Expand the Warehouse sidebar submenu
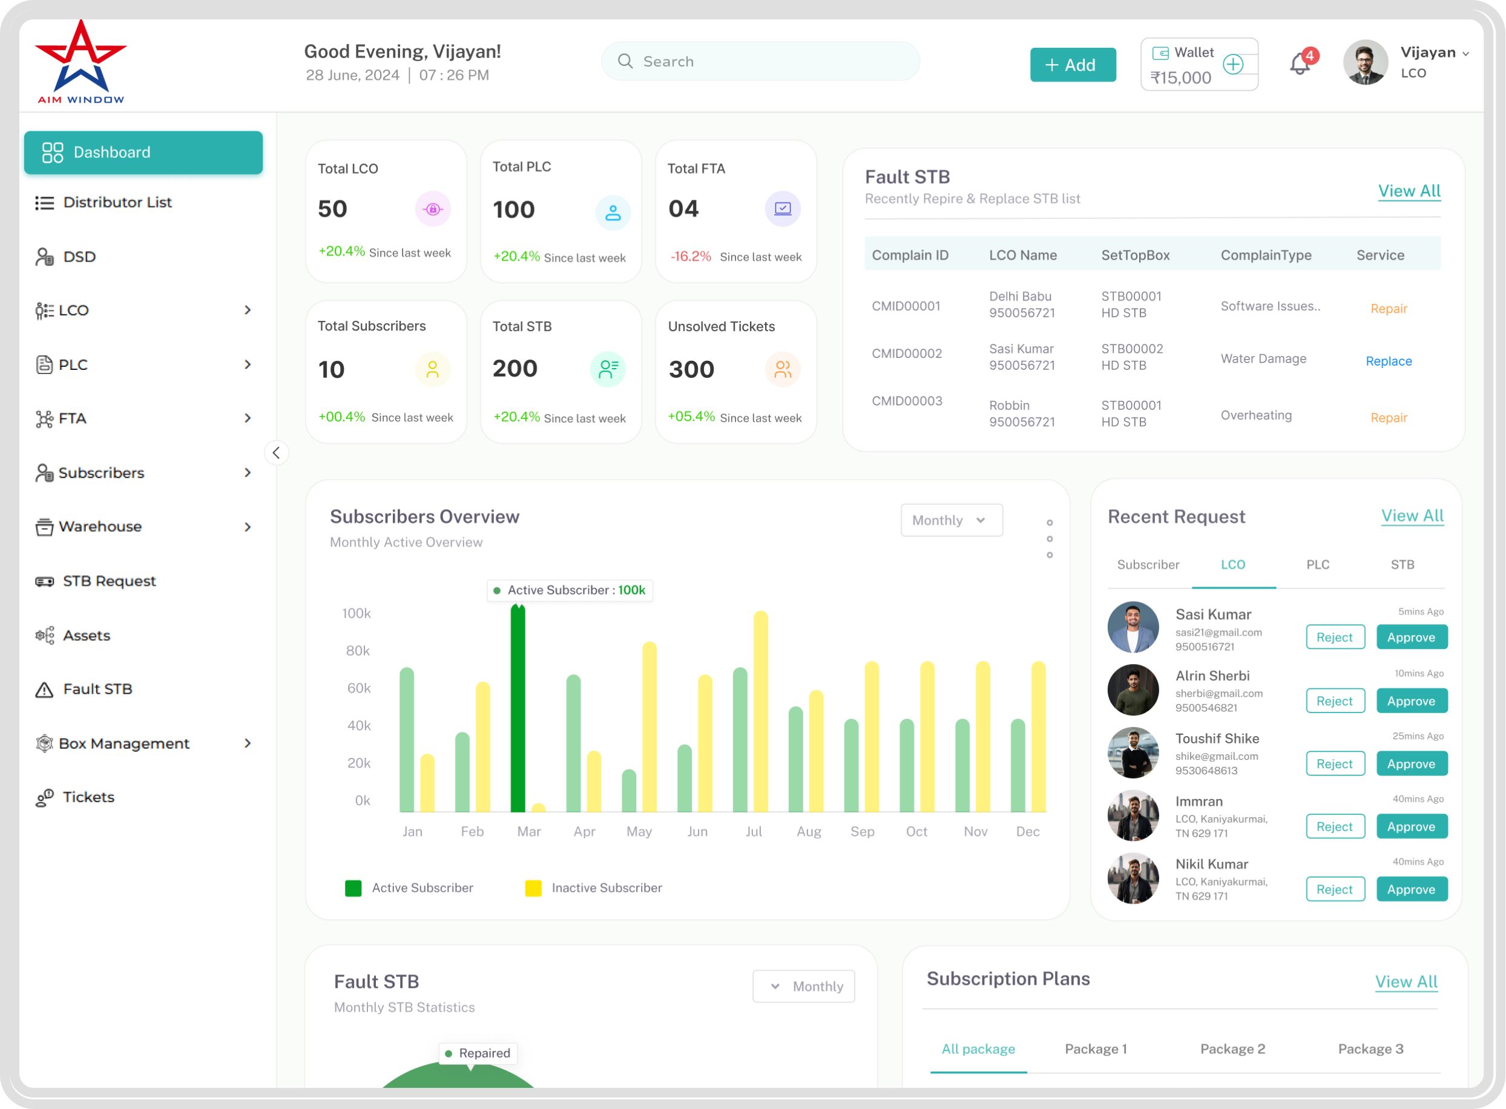This screenshot has width=1506, height=1109. [x=248, y=527]
